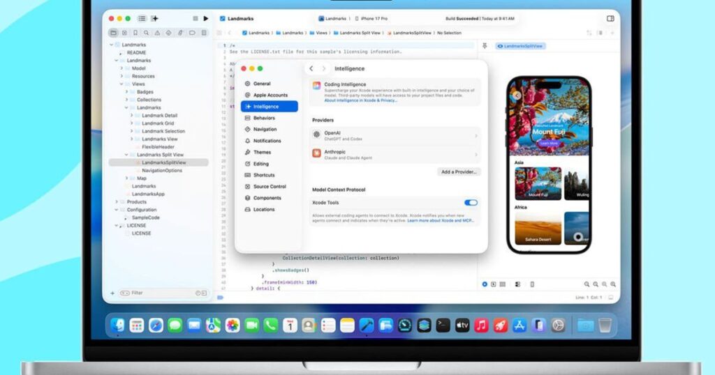Open the Source Control settings section
This screenshot has height=375, width=715.
click(x=269, y=187)
